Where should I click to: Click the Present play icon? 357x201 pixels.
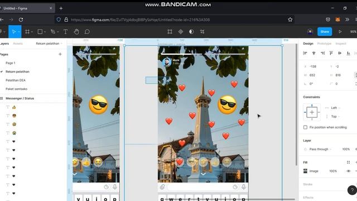(340, 32)
